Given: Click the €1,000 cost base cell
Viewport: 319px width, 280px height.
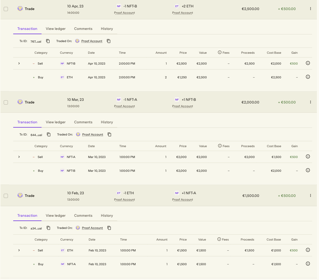Looking at the screenshot, I should [276, 250].
